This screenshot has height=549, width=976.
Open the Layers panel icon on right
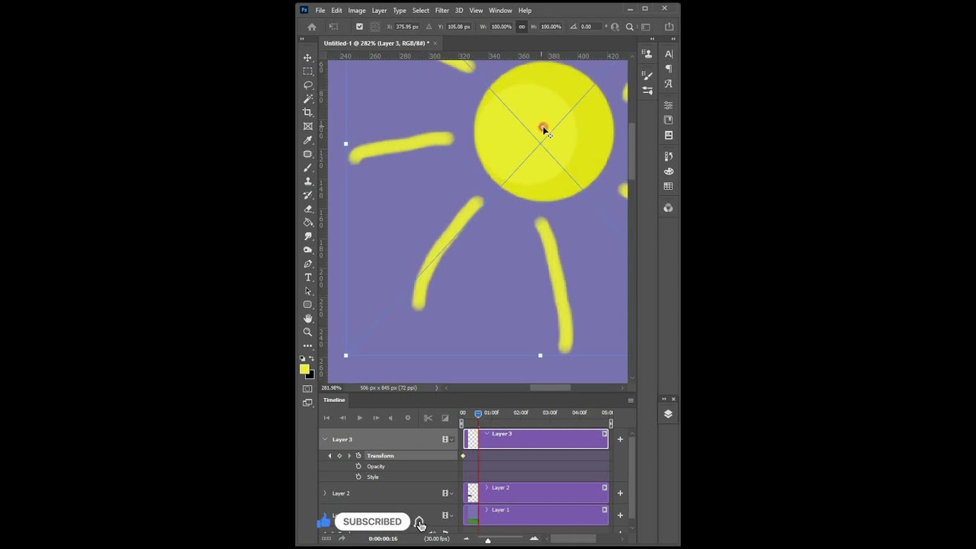point(668,414)
